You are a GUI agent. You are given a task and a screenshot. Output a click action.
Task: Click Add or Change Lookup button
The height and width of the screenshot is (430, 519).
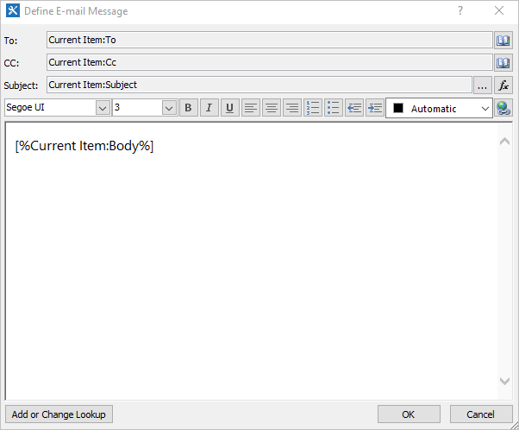point(59,414)
